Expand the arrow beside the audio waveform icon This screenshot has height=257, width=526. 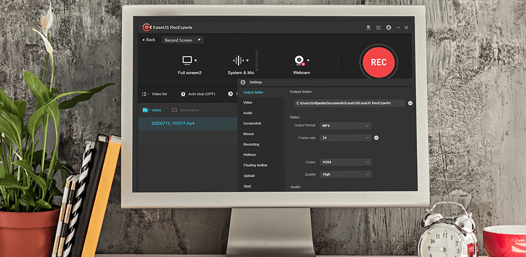click(x=248, y=61)
